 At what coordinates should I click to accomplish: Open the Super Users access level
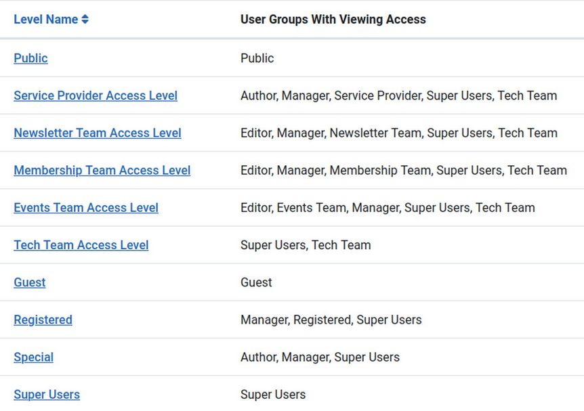(47, 394)
